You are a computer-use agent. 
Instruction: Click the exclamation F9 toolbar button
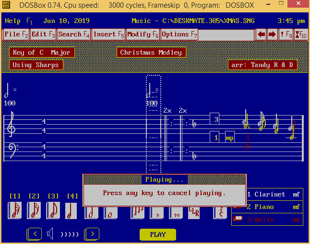click(286, 35)
